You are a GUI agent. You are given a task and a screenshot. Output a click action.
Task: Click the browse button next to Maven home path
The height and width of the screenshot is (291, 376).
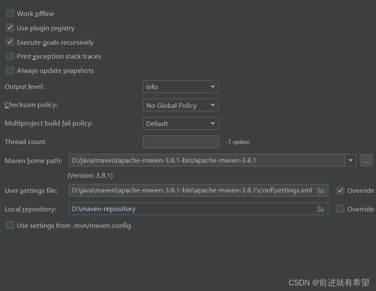tap(366, 160)
